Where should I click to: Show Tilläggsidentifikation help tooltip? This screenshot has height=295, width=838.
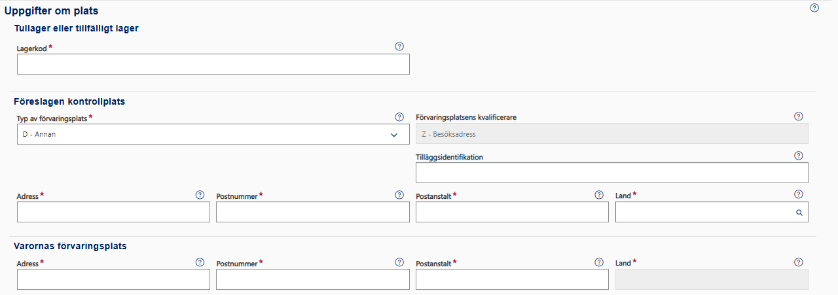[x=798, y=156]
